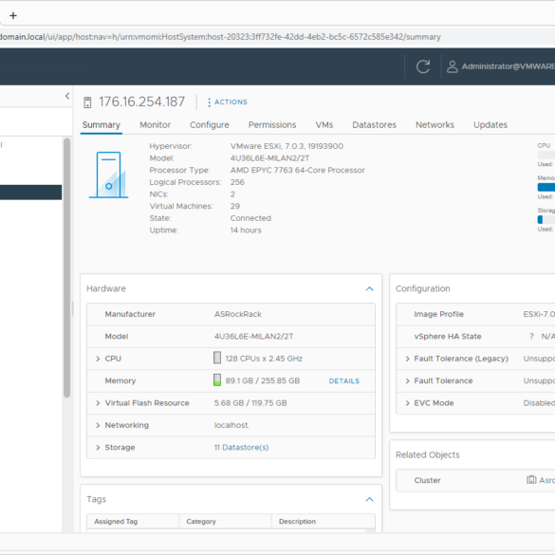555x555 pixels.
Task: Expand the Networking row
Action: (98, 425)
